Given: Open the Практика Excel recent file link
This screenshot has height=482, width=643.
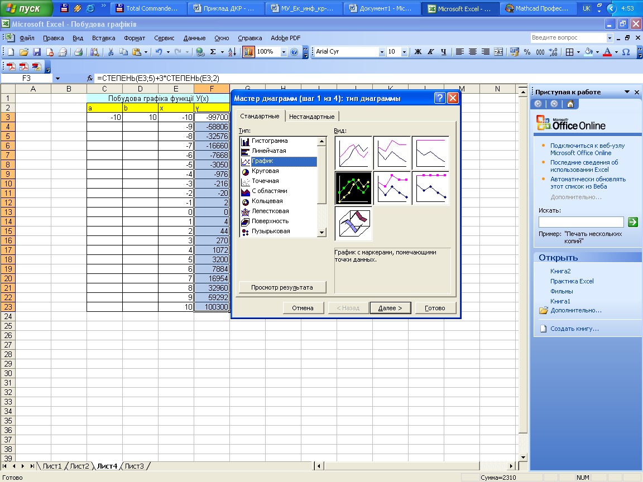Looking at the screenshot, I should [x=572, y=281].
